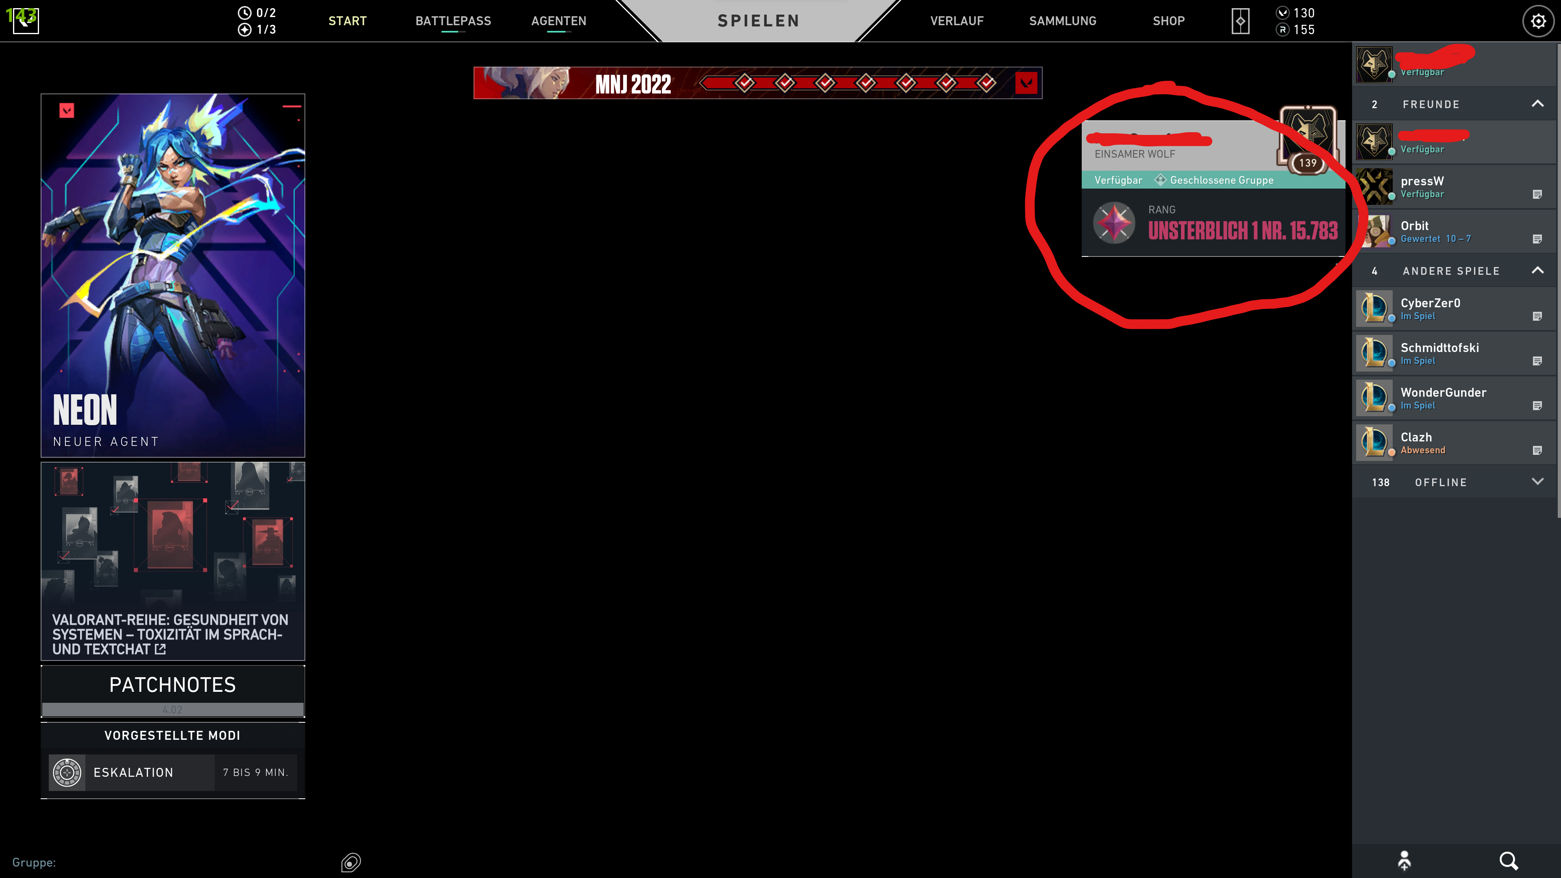
Task: Select friend Schmidttofski in list
Action: point(1454,353)
